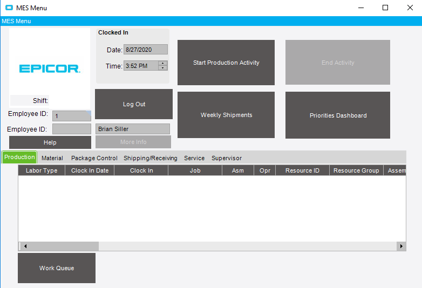Minimize the MES Menu window

coord(361,8)
